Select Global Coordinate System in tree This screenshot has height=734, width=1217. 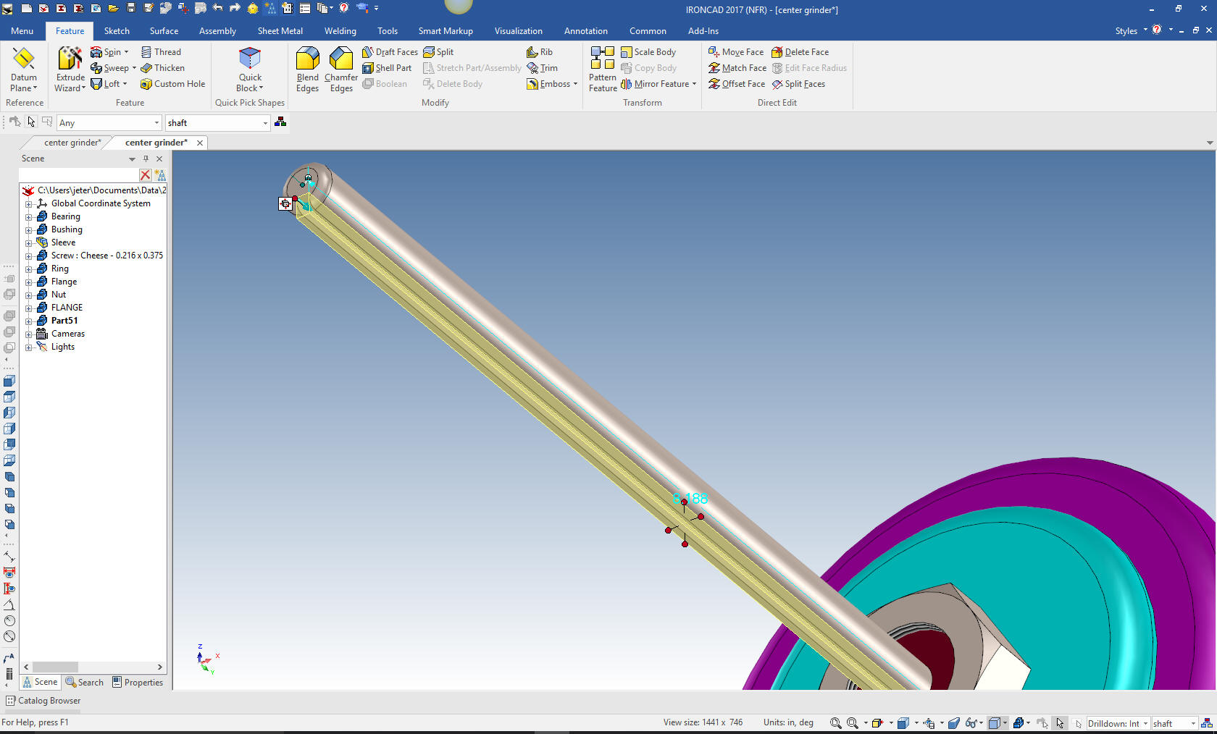[x=101, y=203]
